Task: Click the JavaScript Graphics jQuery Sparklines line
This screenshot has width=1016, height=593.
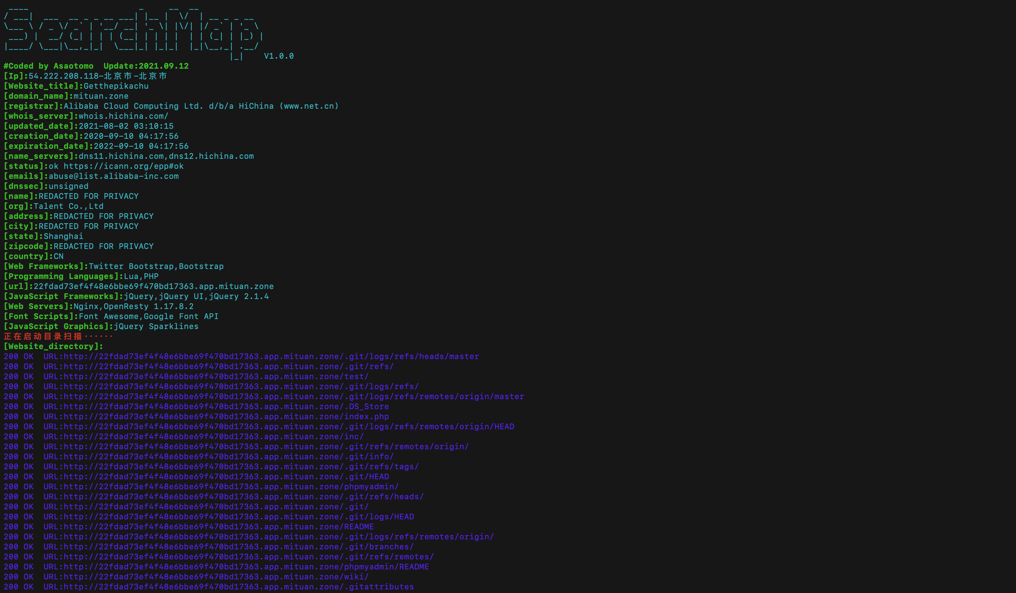Action: [x=101, y=326]
